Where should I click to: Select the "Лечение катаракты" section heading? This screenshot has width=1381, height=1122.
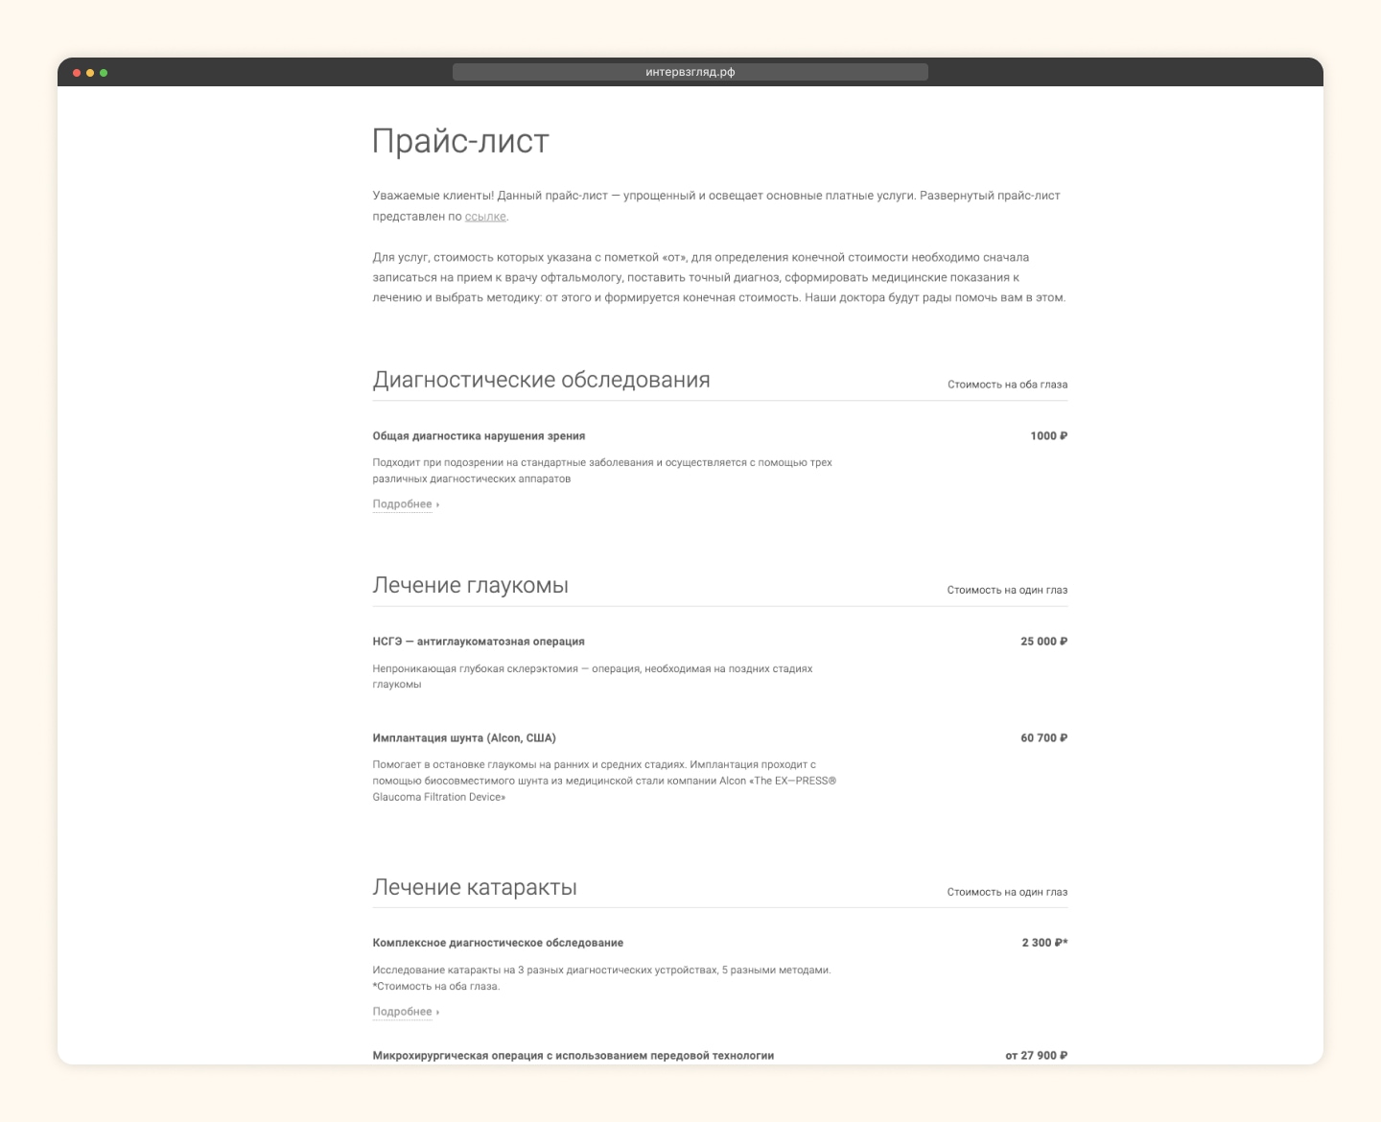coord(475,888)
